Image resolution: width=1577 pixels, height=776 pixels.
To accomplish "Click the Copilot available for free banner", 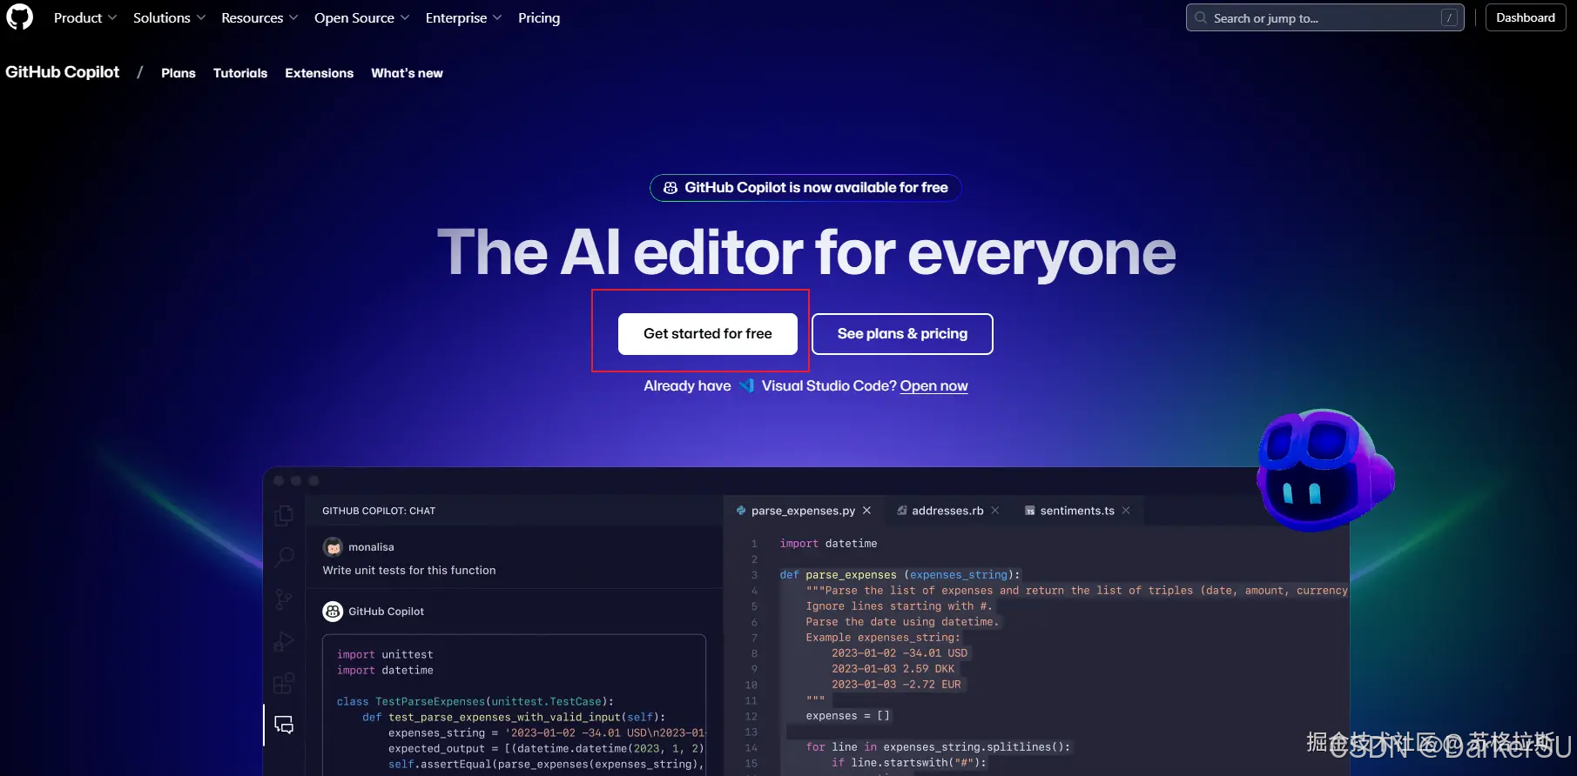I will [x=805, y=188].
